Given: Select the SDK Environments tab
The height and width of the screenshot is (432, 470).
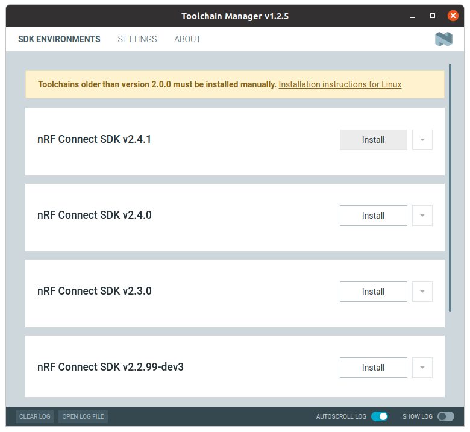Looking at the screenshot, I should [x=59, y=39].
